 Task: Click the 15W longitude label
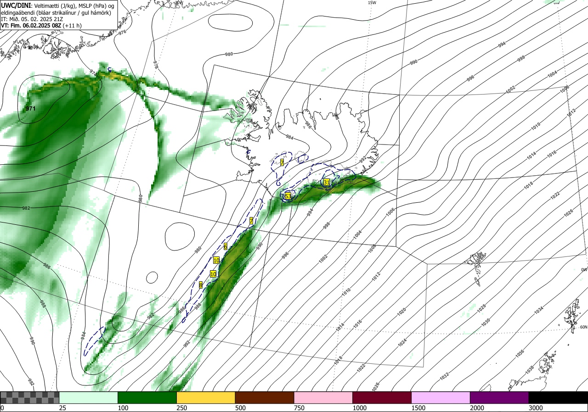372,3
